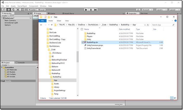Open Hierarchy Create dropdown
The height and width of the screenshot is (110, 183).
pos(5,16)
